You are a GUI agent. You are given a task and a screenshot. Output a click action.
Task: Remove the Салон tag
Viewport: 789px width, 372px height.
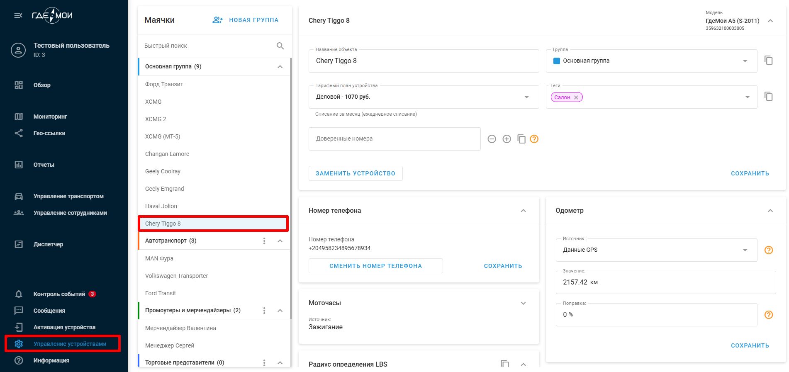pyautogui.click(x=576, y=97)
